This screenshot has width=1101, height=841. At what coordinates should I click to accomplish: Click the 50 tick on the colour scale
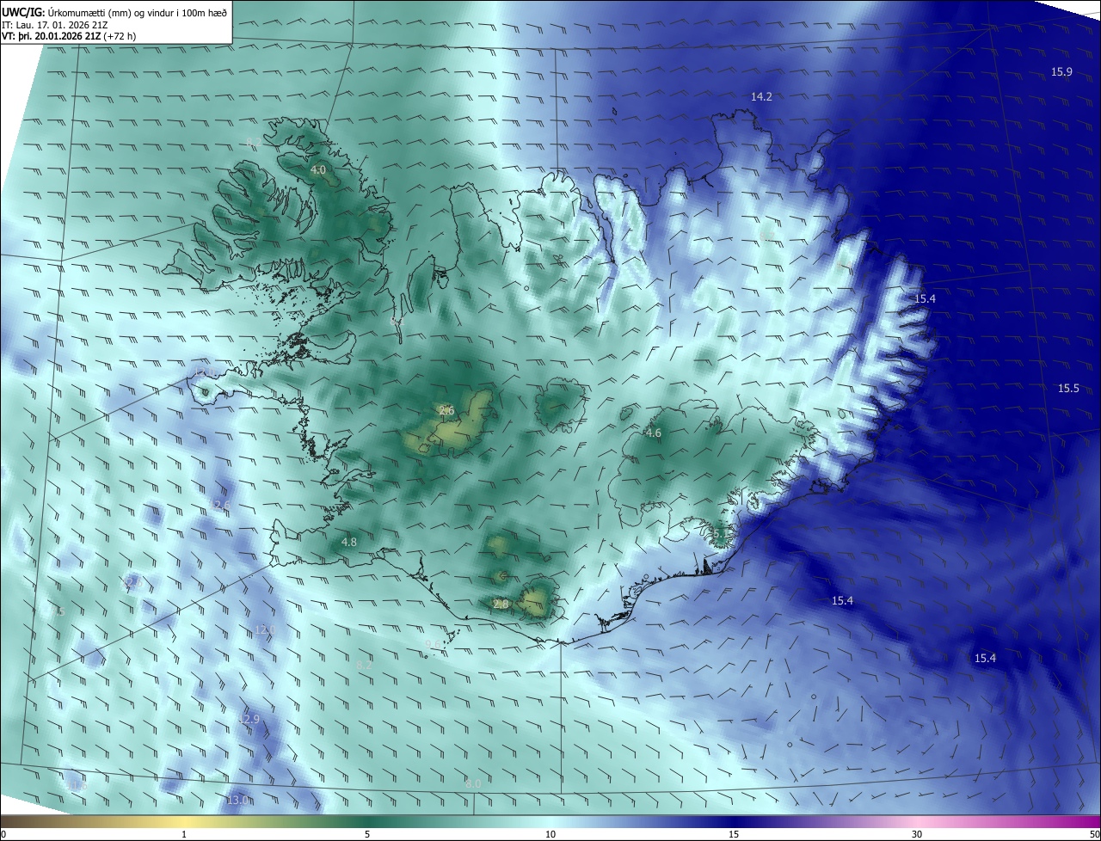[x=1094, y=834]
